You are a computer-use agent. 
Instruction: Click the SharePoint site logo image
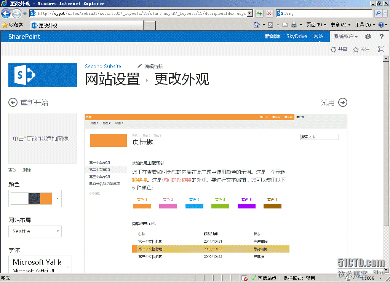coord(43,75)
